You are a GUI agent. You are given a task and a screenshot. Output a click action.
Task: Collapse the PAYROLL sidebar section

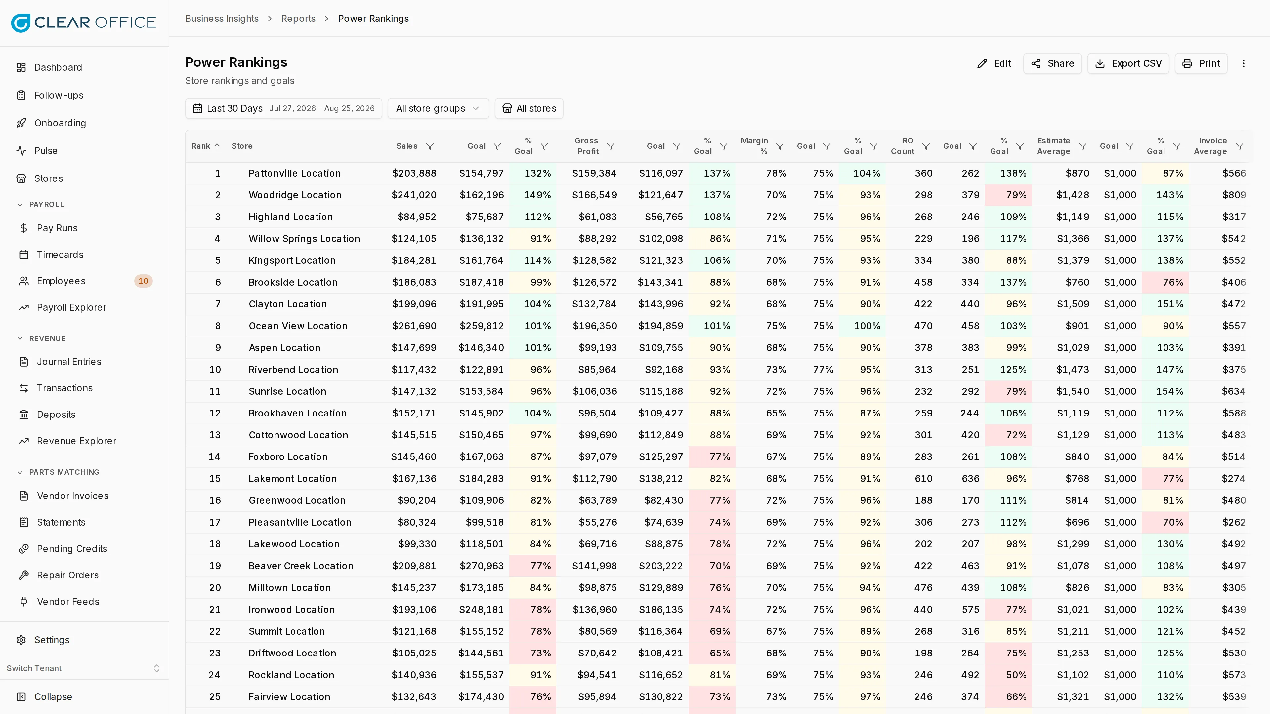pos(41,205)
